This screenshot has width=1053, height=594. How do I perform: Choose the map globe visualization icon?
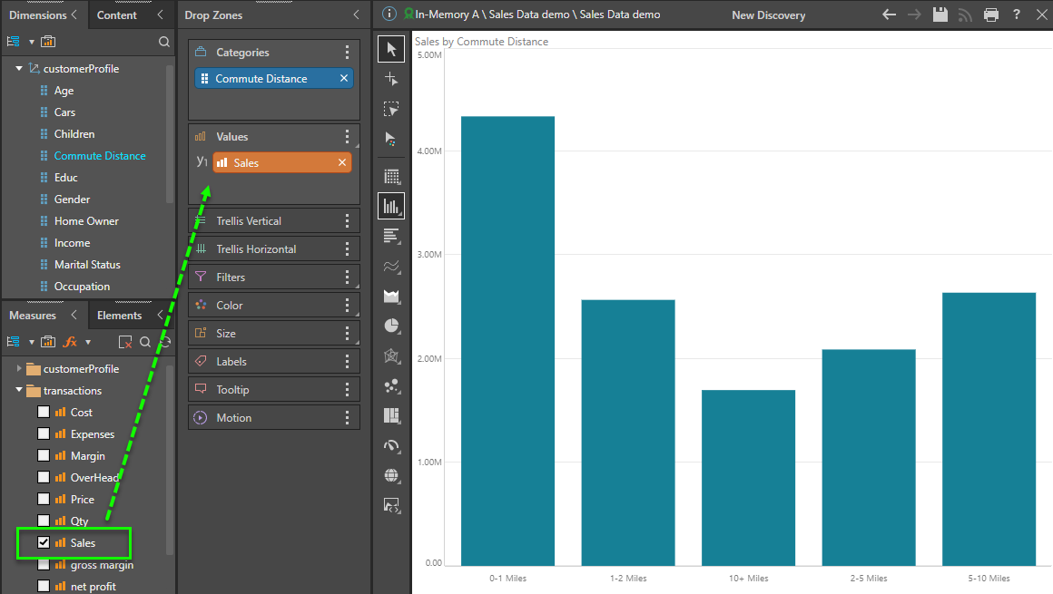(391, 475)
